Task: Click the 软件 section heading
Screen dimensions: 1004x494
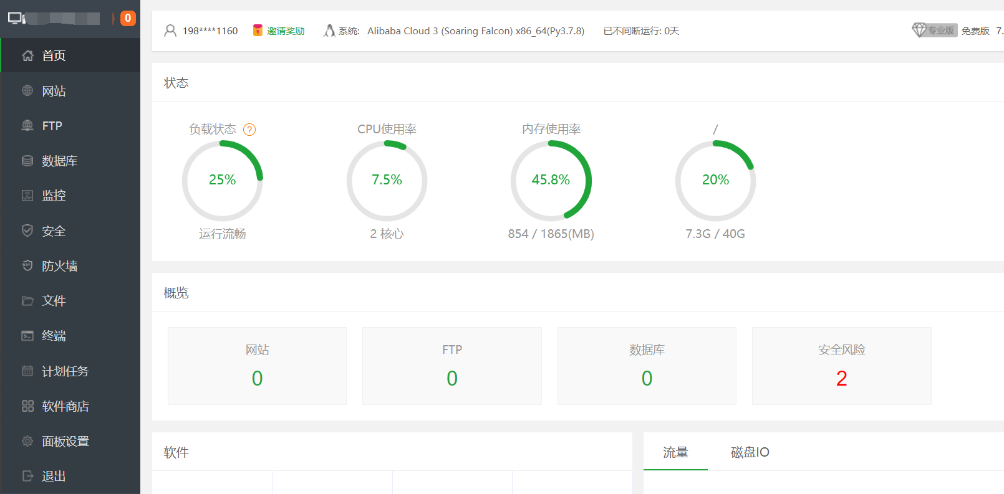Action: pyautogui.click(x=176, y=452)
